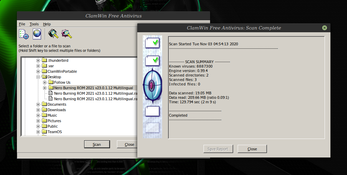Click 'Engine version: 0.99.4' line
This screenshot has width=347, height=175.
click(x=188, y=71)
